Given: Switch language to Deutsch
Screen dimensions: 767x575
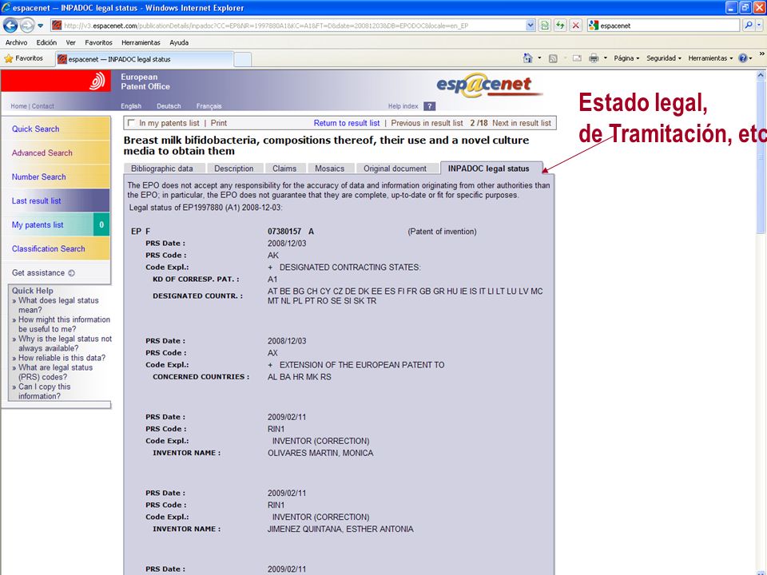Looking at the screenshot, I should tap(169, 106).
